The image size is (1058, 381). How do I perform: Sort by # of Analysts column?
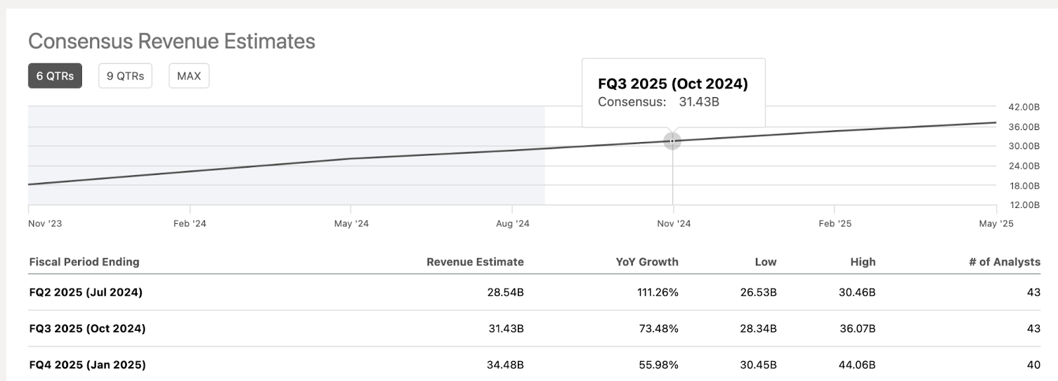click(x=1004, y=262)
